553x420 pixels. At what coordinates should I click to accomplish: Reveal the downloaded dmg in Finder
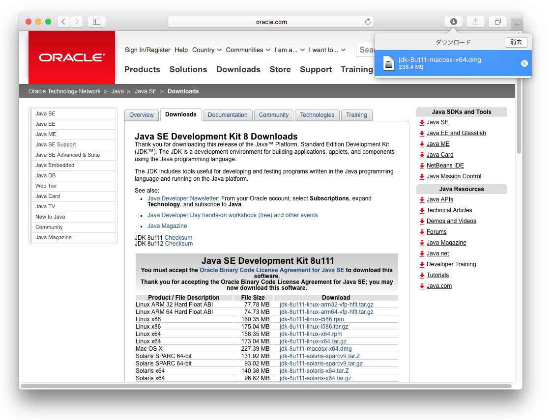pyautogui.click(x=524, y=63)
